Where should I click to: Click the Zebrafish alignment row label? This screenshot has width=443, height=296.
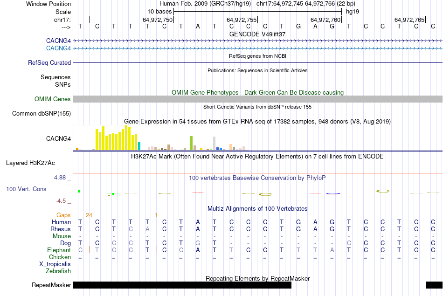tap(58, 271)
